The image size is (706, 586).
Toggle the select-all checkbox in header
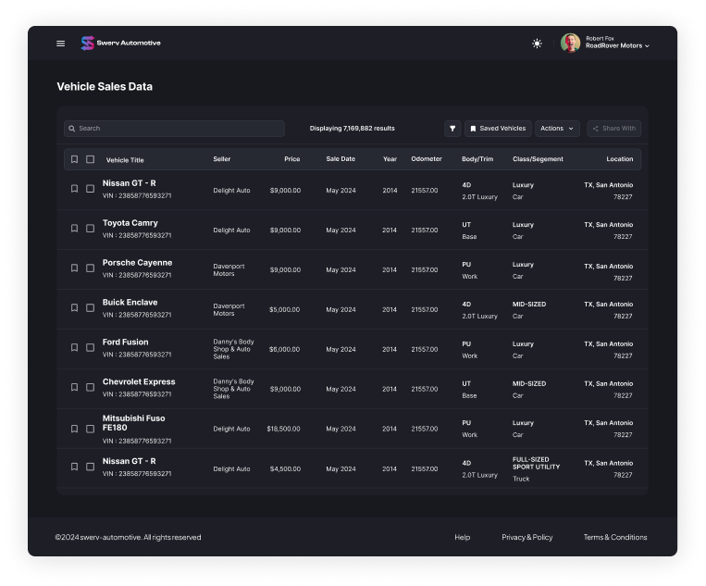[90, 159]
